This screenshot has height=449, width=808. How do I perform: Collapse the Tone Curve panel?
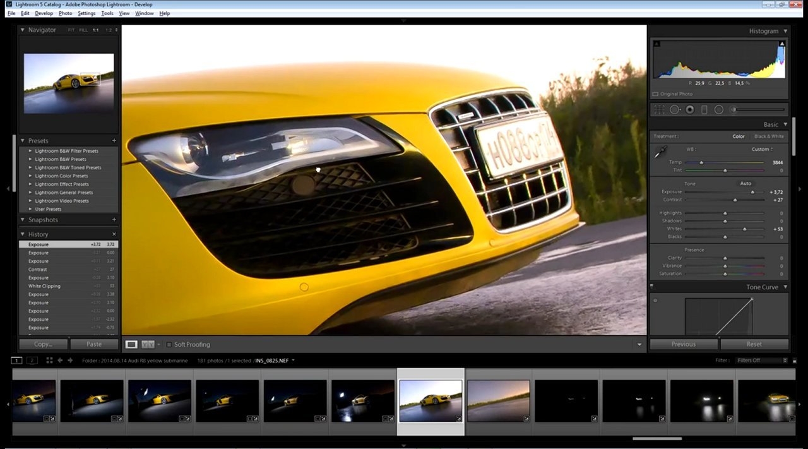pyautogui.click(x=785, y=287)
